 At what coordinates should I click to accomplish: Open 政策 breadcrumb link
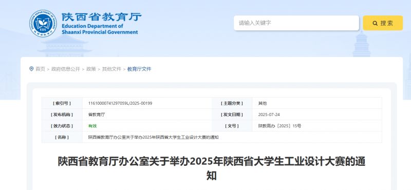pos(91,69)
